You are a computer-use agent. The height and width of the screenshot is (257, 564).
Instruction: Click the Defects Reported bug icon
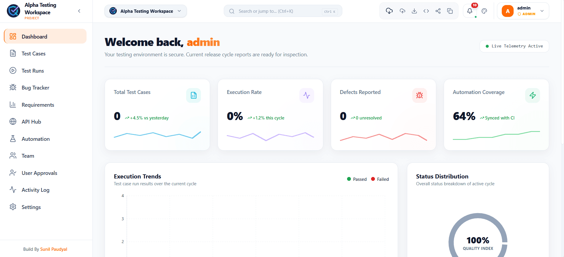pos(420,95)
